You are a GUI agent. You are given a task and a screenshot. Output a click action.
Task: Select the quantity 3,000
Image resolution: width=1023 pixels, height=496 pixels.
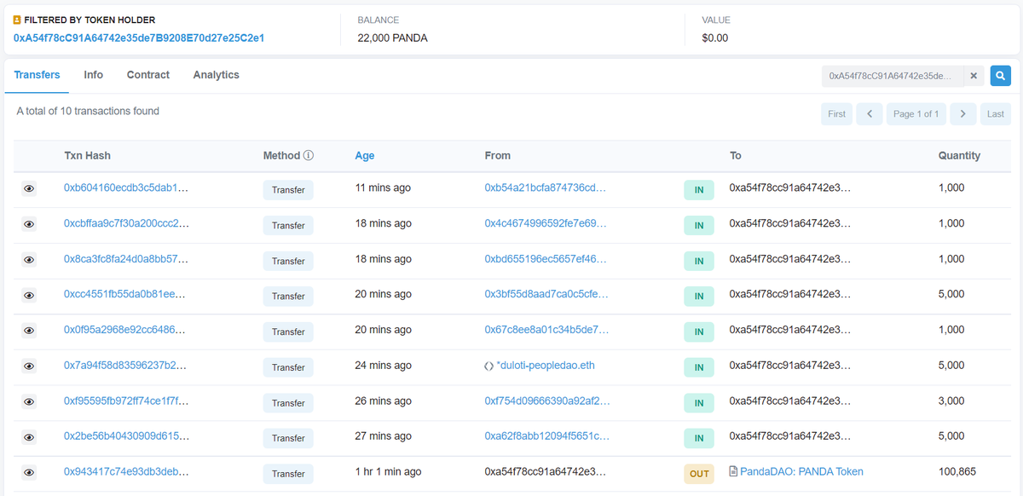[951, 401]
